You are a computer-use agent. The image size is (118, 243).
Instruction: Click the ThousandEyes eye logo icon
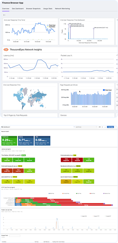[6, 50]
